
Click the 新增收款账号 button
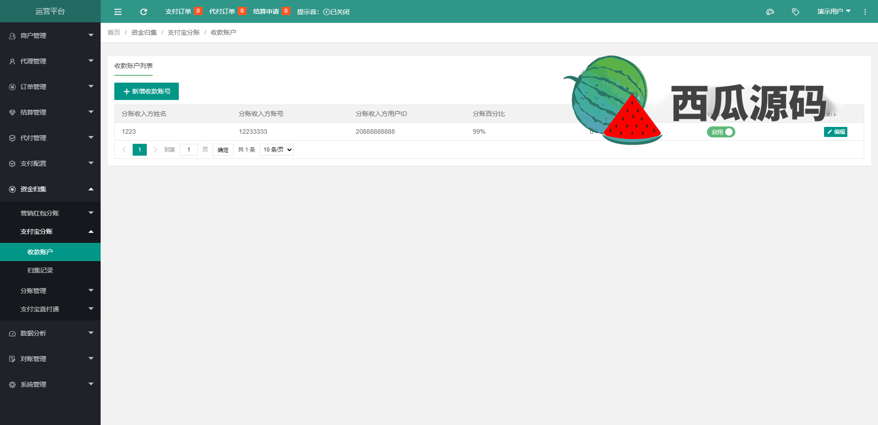coord(146,91)
